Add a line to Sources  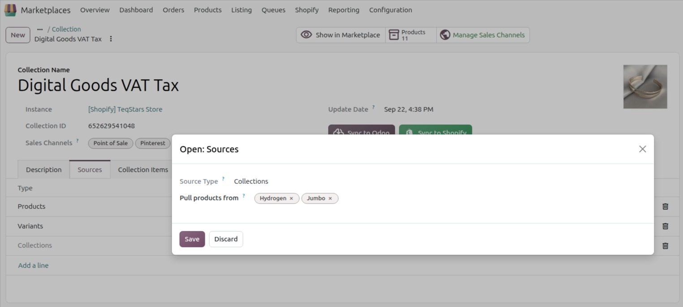tap(33, 265)
